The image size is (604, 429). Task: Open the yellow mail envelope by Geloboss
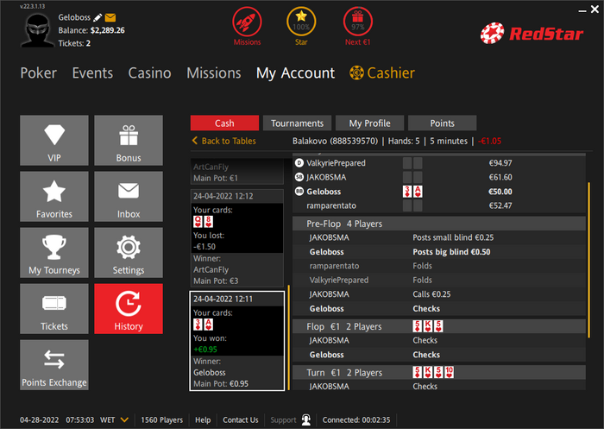110,17
